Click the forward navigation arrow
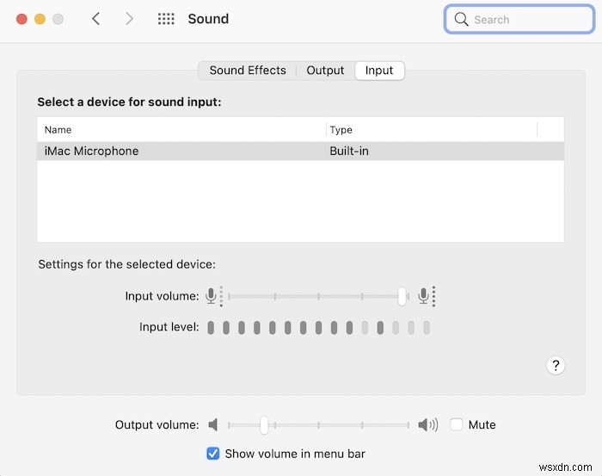 pyautogui.click(x=129, y=19)
